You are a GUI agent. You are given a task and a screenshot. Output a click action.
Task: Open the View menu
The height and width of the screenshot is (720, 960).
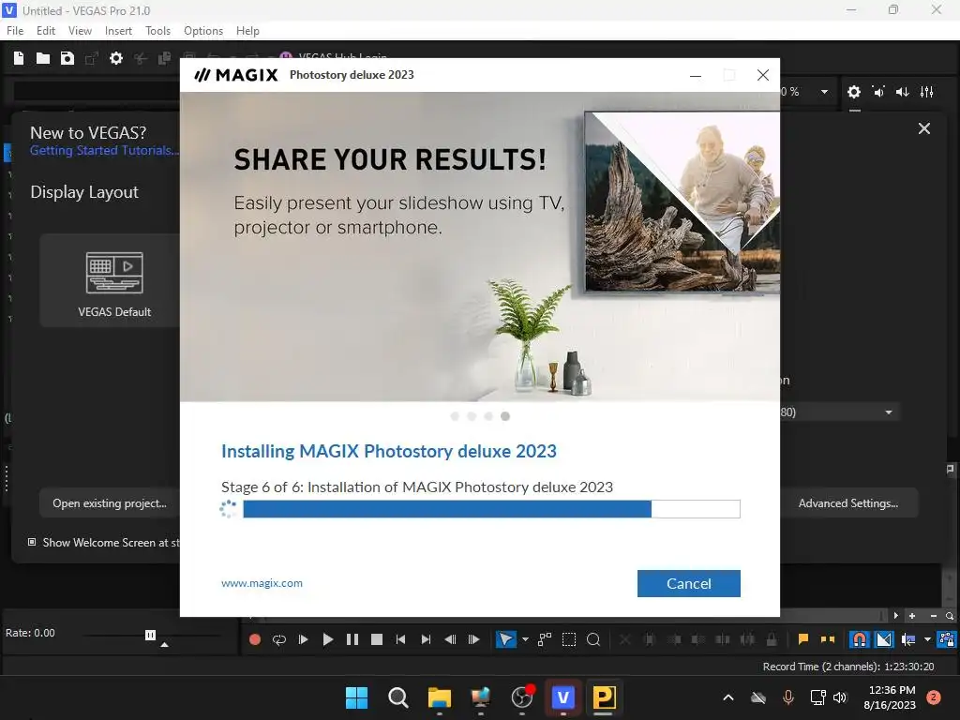[80, 31]
